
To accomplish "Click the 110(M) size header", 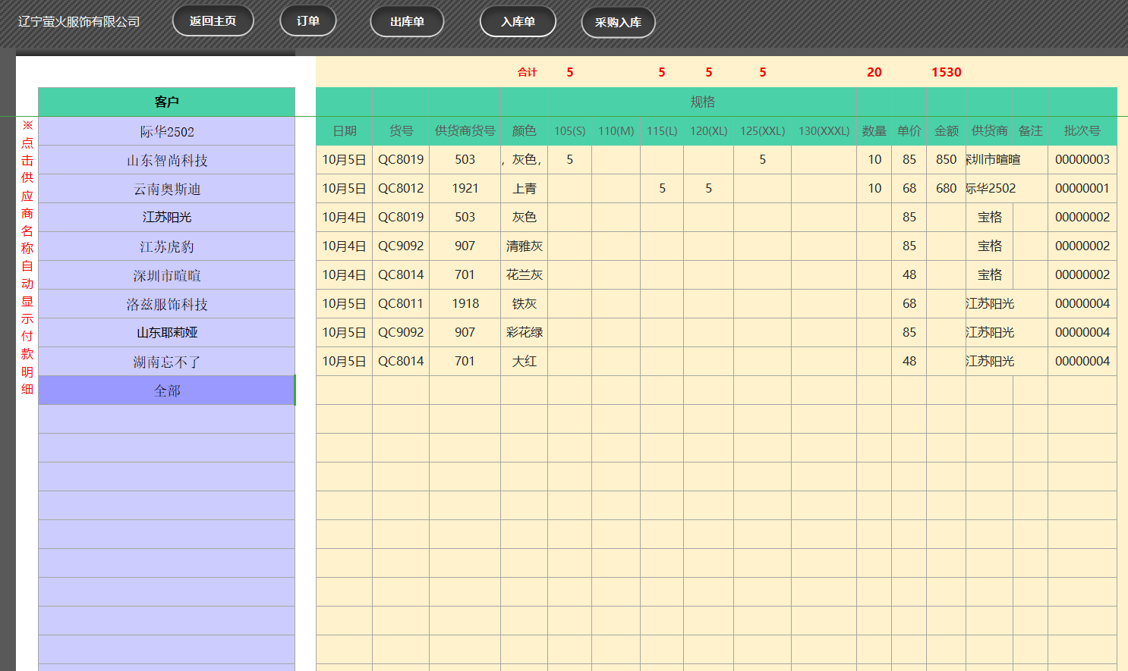I will coord(616,130).
